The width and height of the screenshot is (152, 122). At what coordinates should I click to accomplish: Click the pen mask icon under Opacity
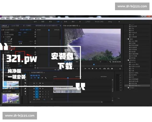(x=11, y=39)
